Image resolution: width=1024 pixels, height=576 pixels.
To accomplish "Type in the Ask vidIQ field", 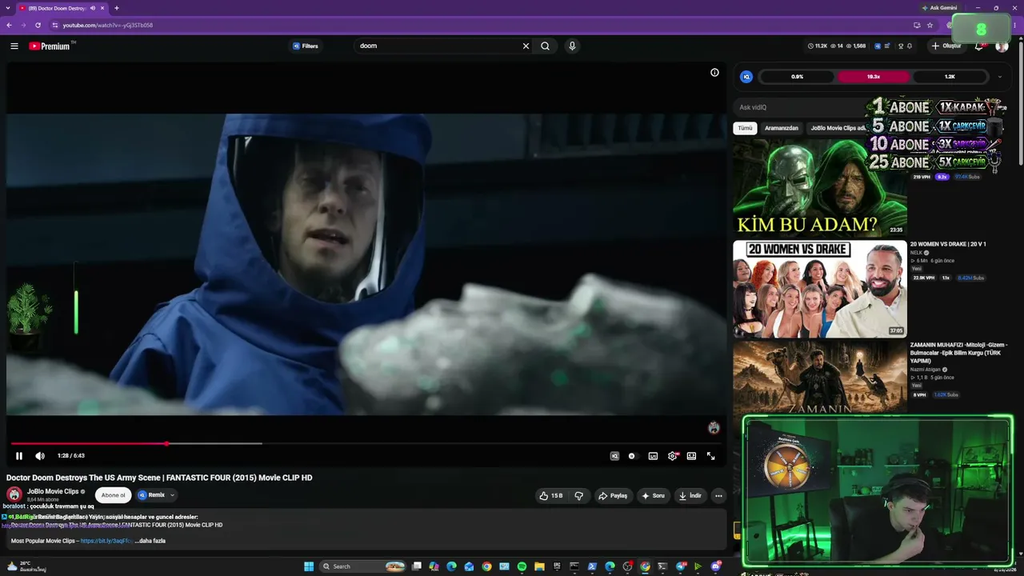I will tap(800, 107).
